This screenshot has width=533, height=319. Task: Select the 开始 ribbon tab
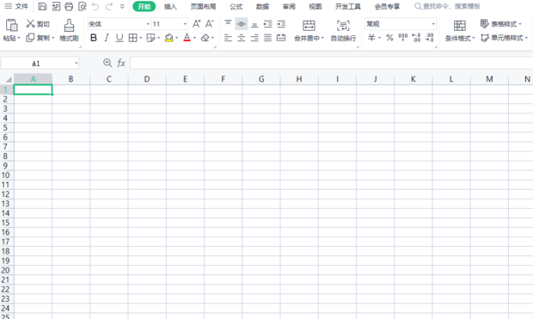[x=144, y=7]
